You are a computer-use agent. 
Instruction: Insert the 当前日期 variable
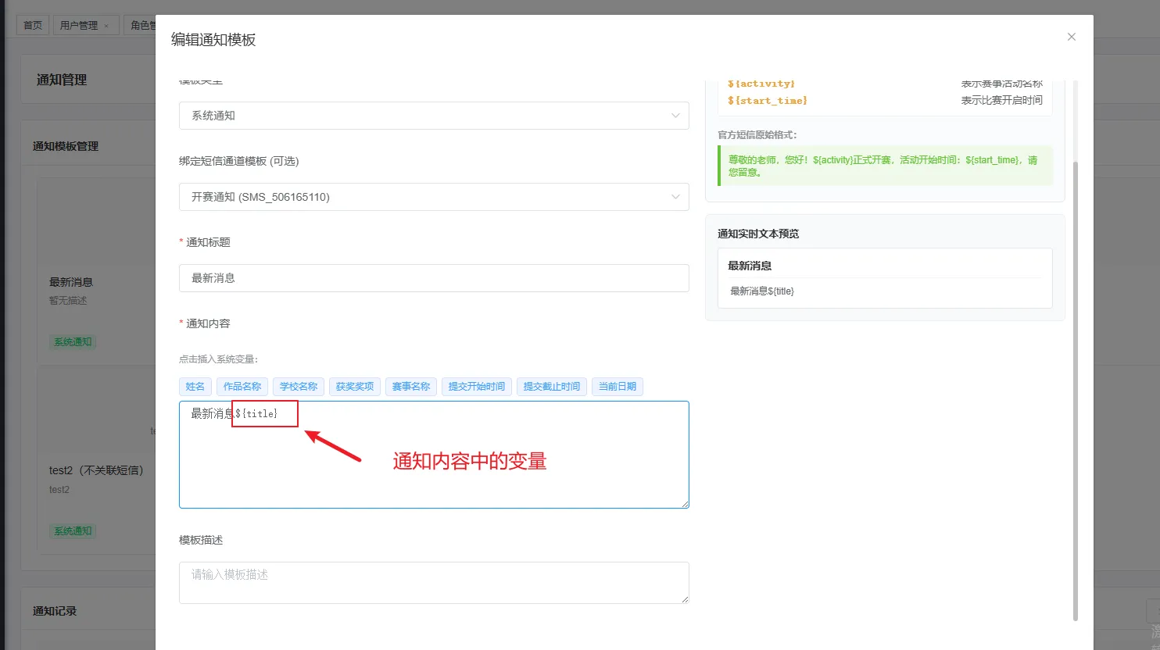click(x=618, y=387)
